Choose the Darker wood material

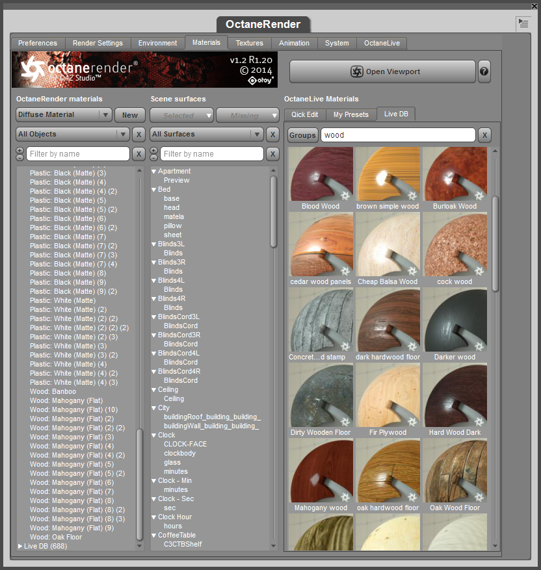[x=455, y=320]
